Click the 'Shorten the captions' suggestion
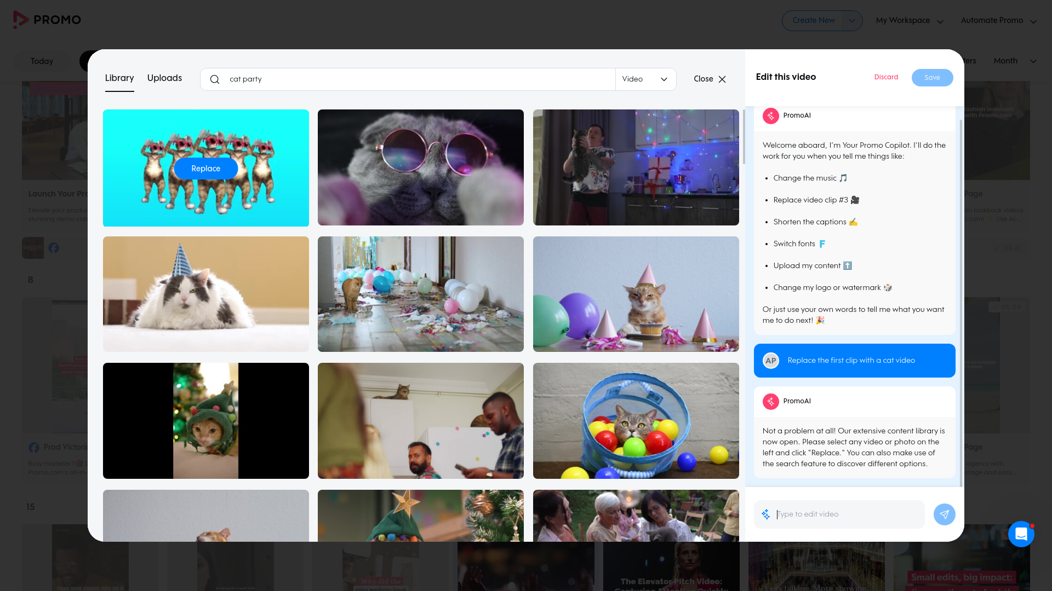This screenshot has height=591, width=1052. 815,222
